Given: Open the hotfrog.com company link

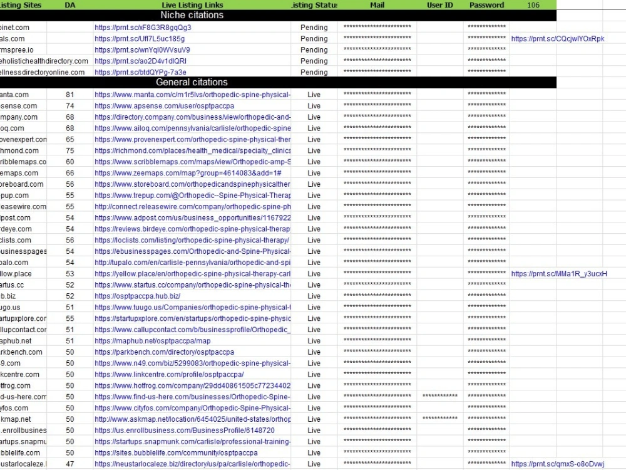Looking at the screenshot, I should (192, 385).
